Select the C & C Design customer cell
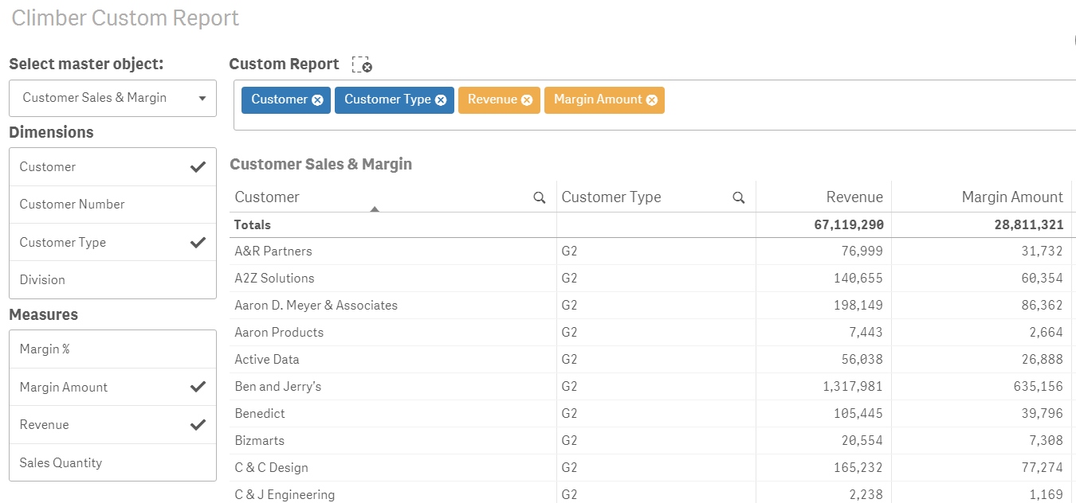 393,468
